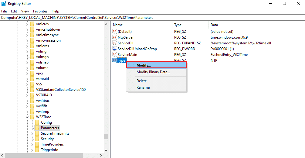Choose Delete from the context menu
The image size is (305, 158).
(141, 81)
